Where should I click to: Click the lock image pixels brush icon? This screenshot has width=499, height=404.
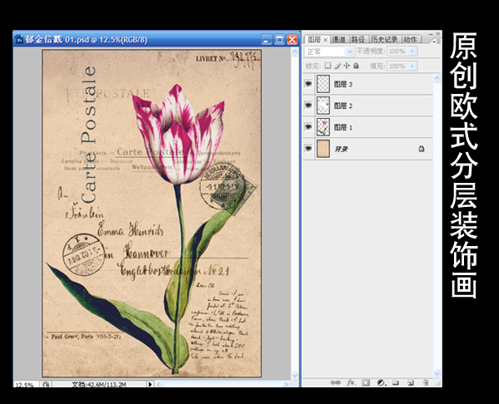[337, 66]
